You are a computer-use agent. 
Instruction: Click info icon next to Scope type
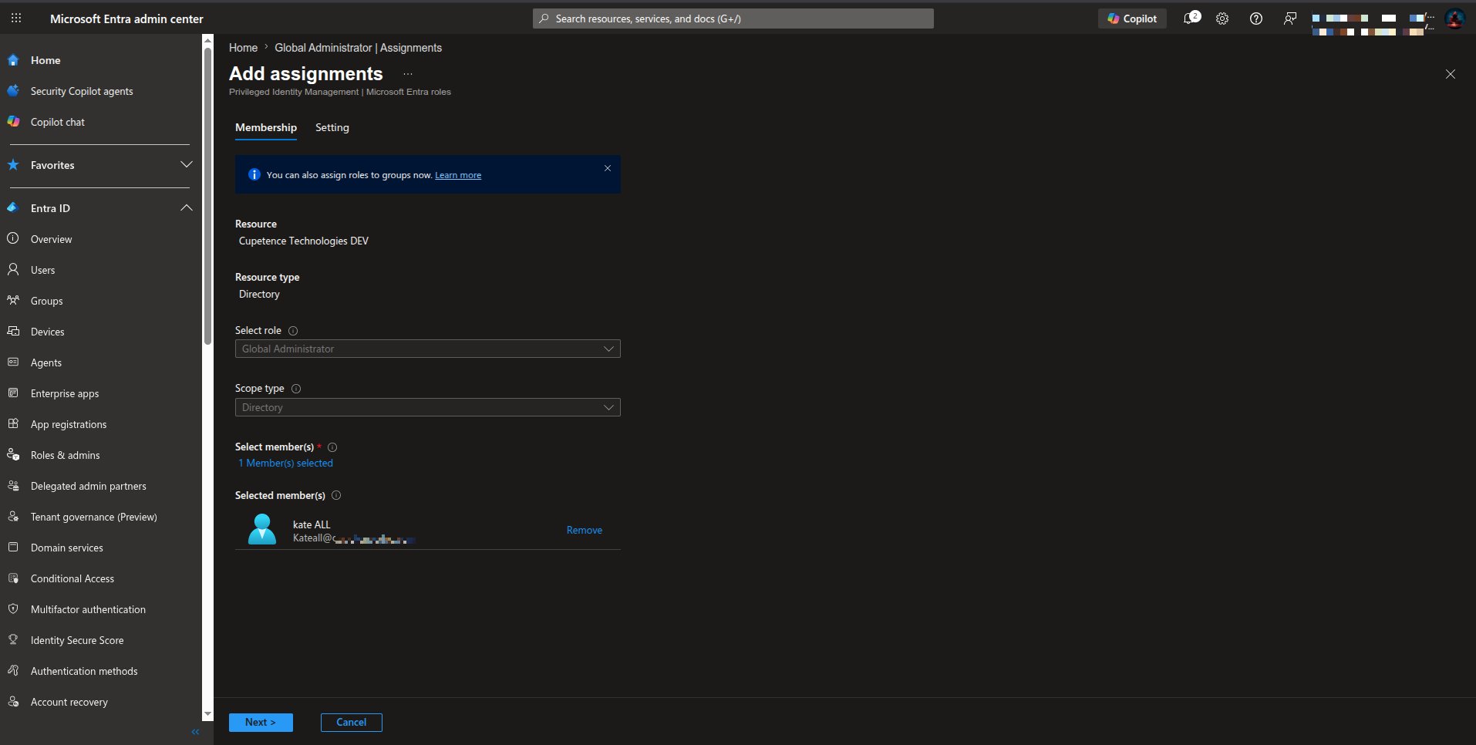point(296,389)
